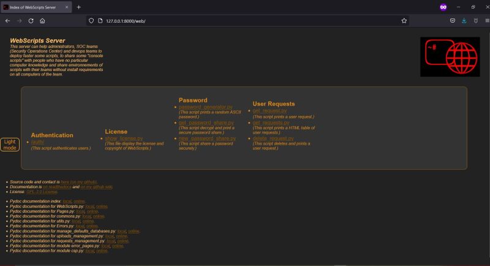The width and height of the screenshot is (490, 266).
Task: Open the browser hamburger menu
Action: (x=487, y=21)
